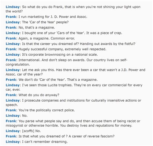Select Lindsay link before "I've seen those Lucite trophies"
Screen dimensions: 153x146
[x=13, y=85]
